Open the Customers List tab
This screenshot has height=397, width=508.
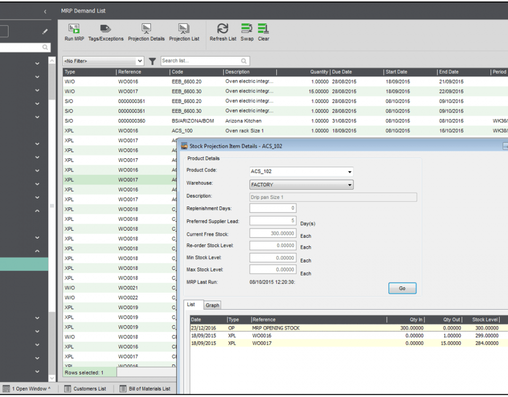86,389
